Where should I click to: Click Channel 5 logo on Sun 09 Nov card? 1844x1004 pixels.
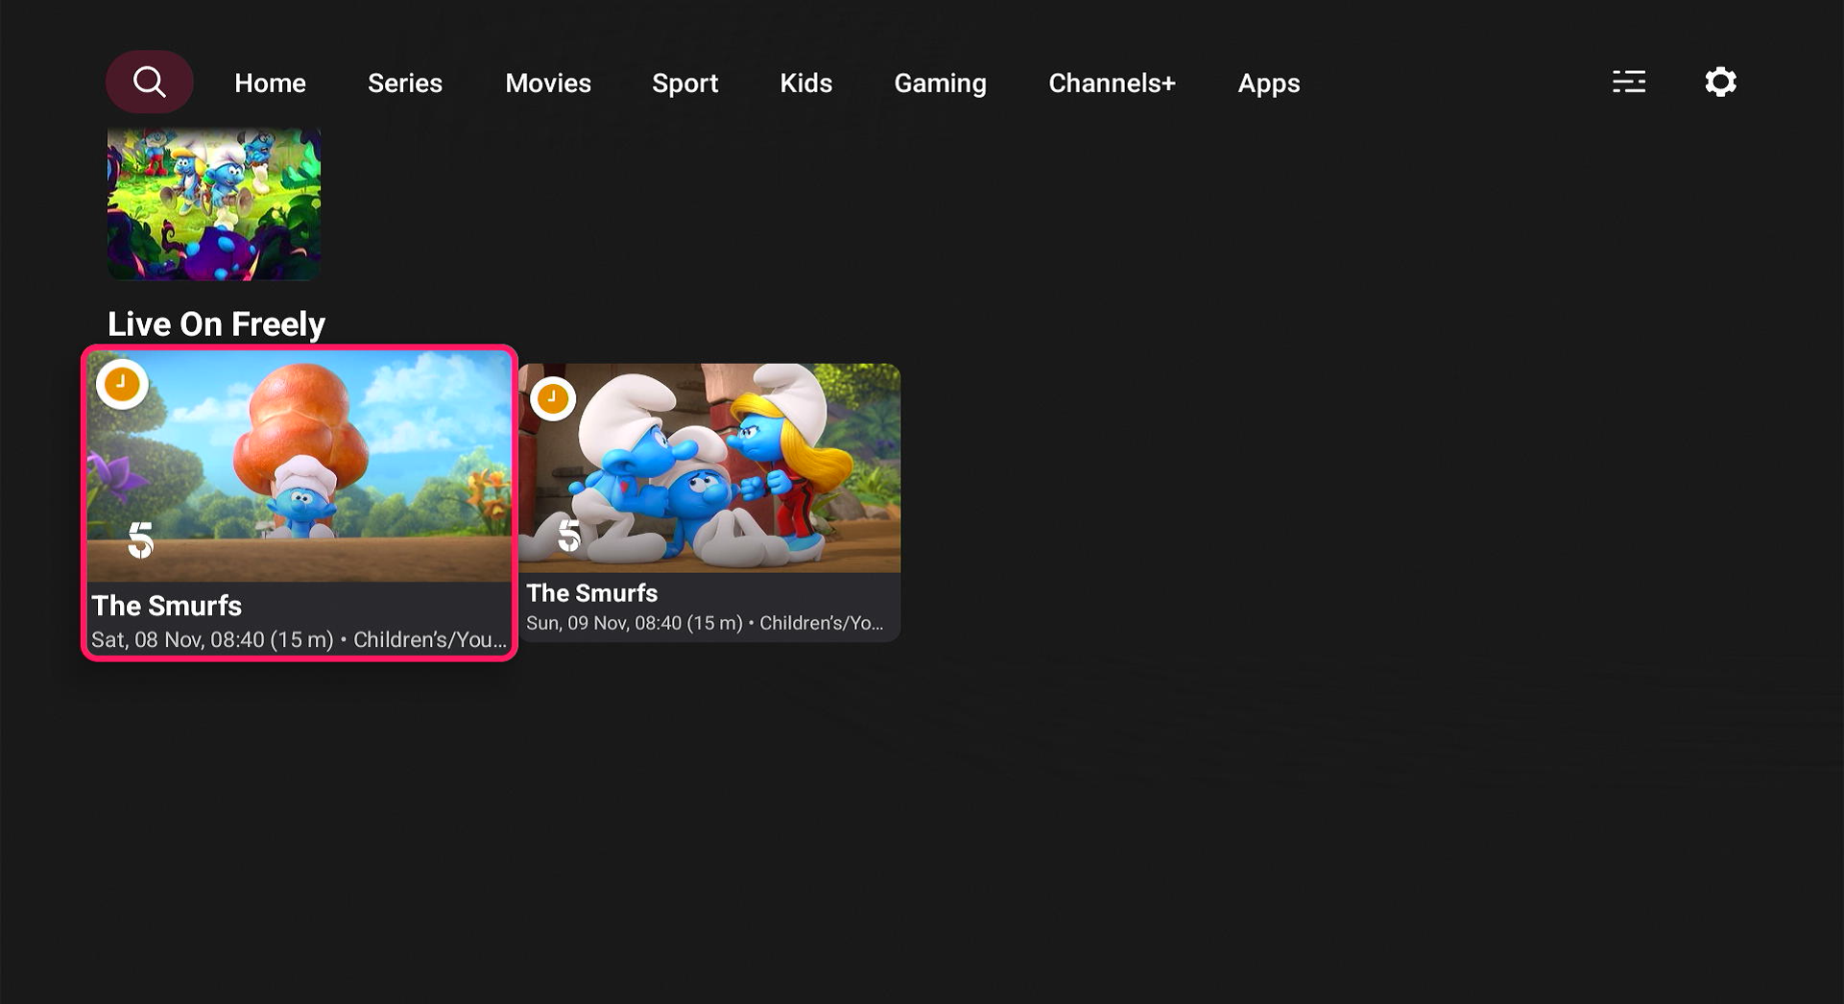(x=569, y=536)
